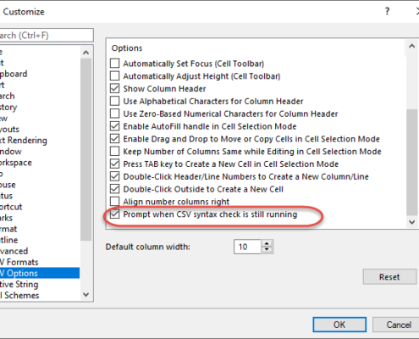419x339 pixels.
Task: Select Text Rendering in category list
Action: click(24, 140)
